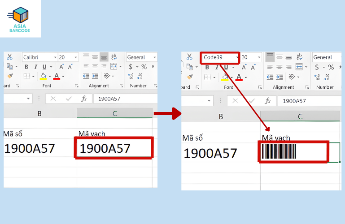Click Increase Indent in left screenshot

tap(95, 76)
